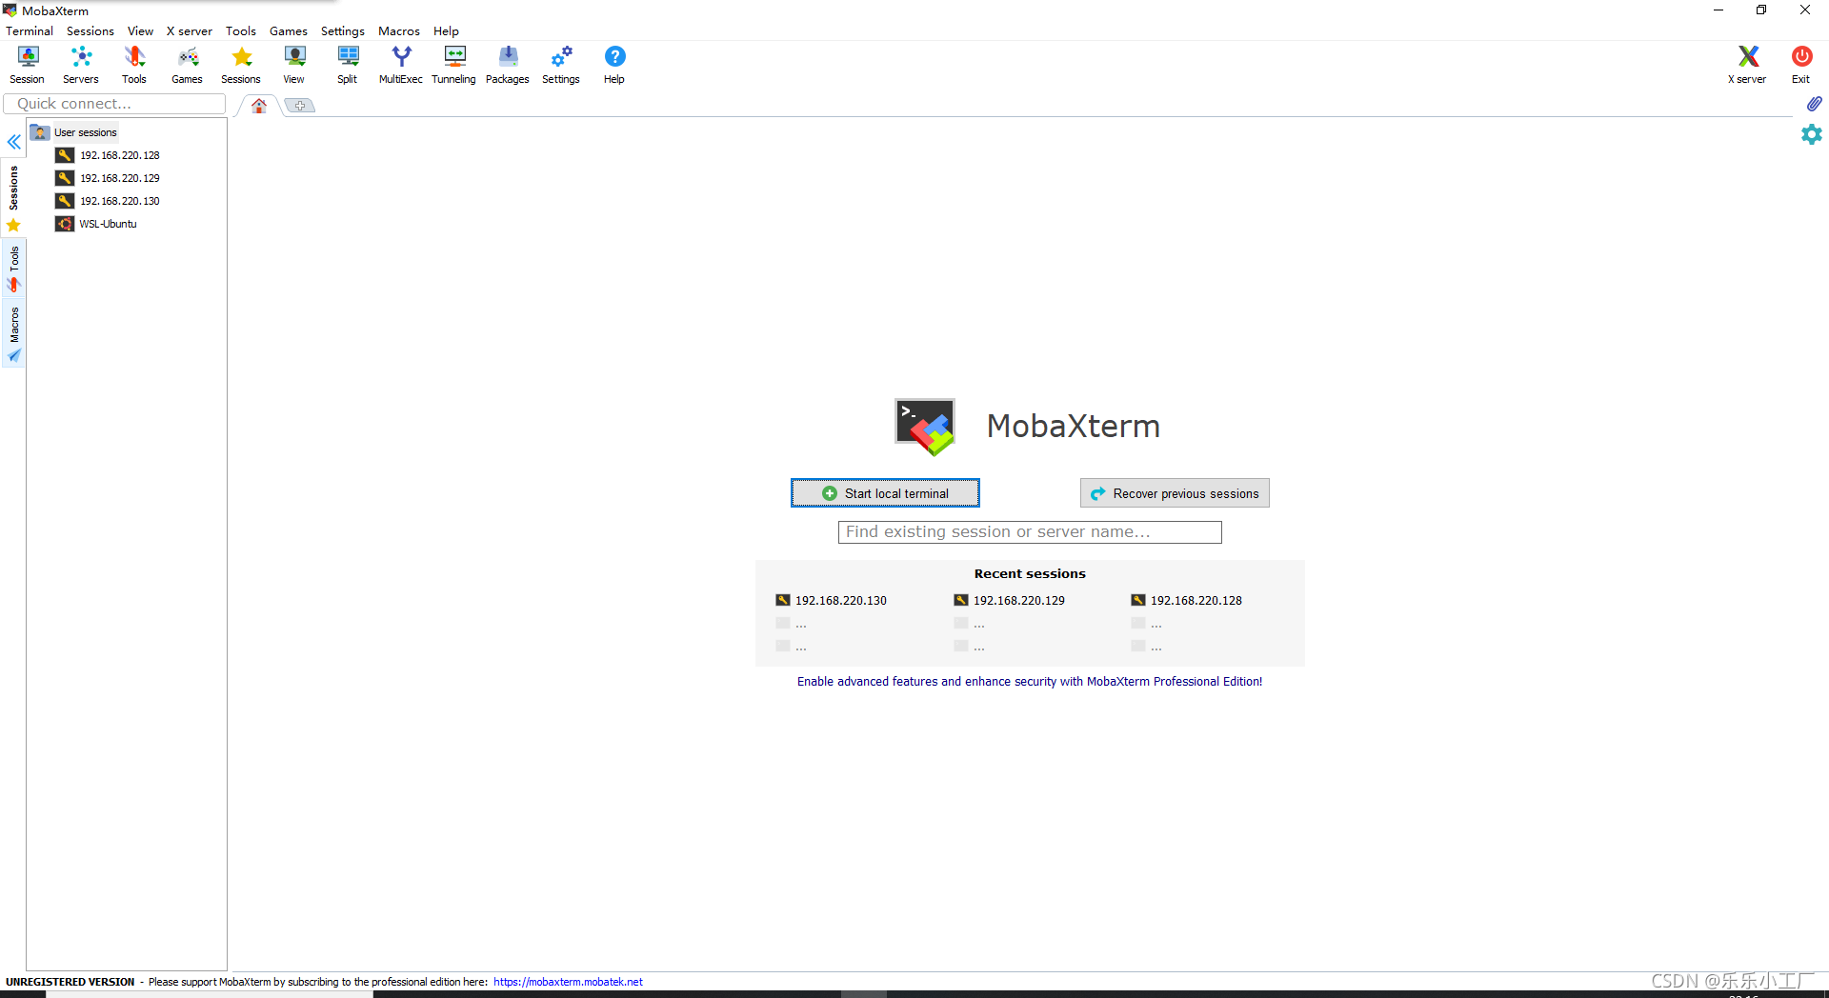Click the Find existing session search field

pos(1030,531)
